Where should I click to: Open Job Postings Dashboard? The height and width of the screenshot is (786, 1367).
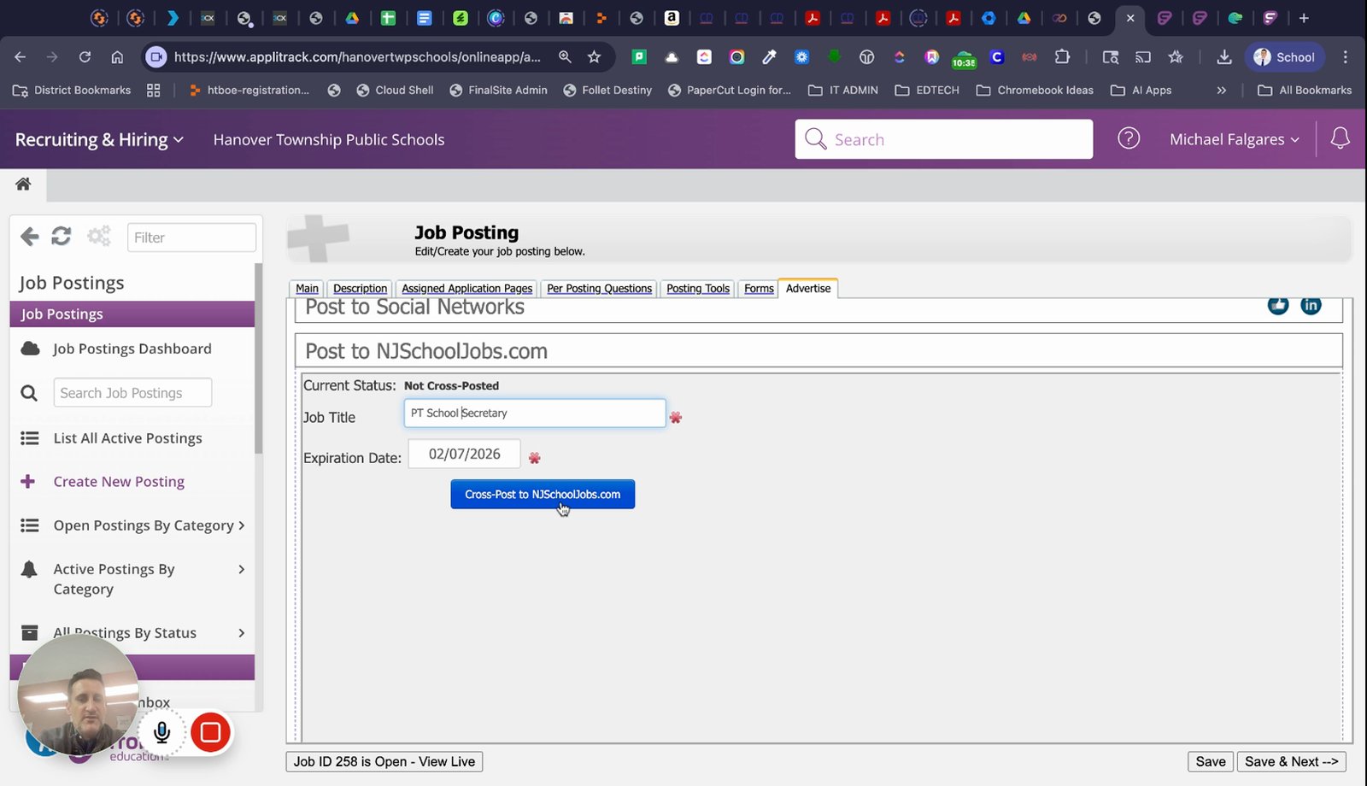pos(132,349)
